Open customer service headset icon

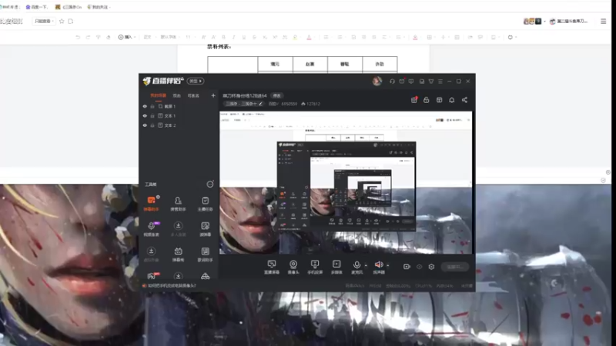point(392,82)
